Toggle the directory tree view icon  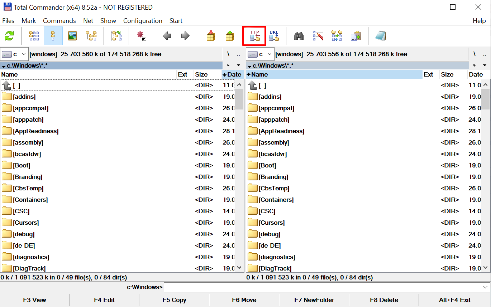coord(91,36)
